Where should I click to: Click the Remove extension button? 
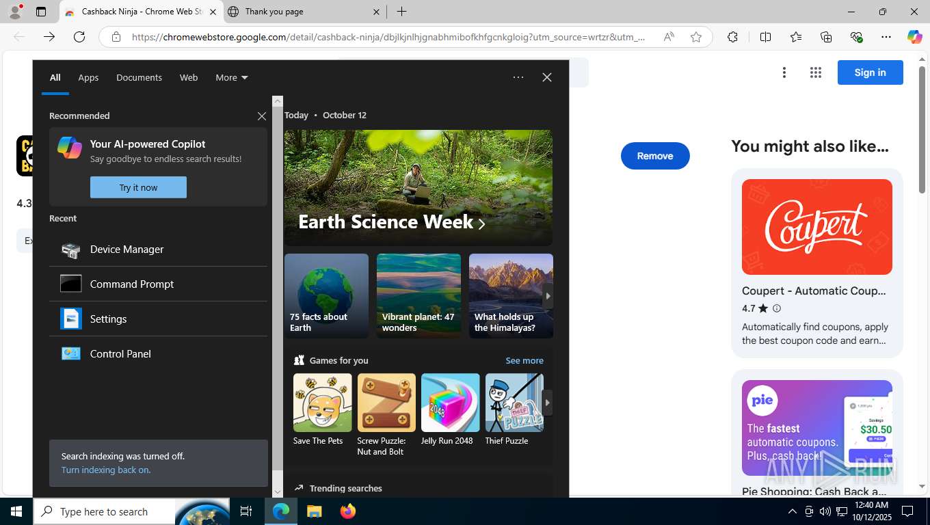point(655,156)
